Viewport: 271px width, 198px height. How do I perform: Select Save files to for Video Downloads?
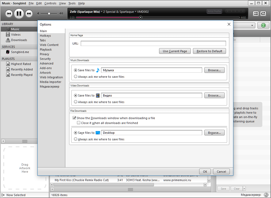coord(76,95)
